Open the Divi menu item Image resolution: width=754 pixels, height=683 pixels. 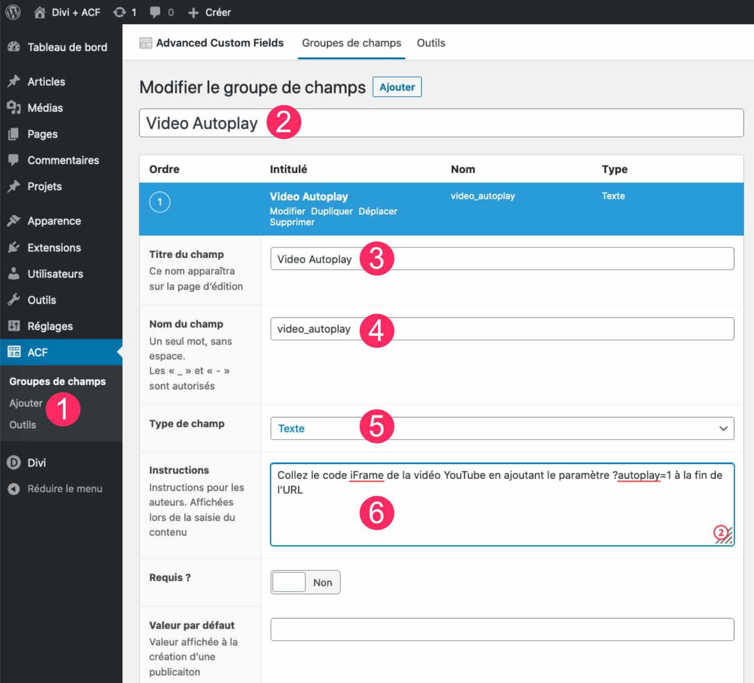coord(37,463)
